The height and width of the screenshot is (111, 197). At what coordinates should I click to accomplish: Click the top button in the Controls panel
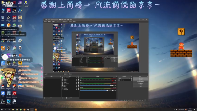(141, 78)
